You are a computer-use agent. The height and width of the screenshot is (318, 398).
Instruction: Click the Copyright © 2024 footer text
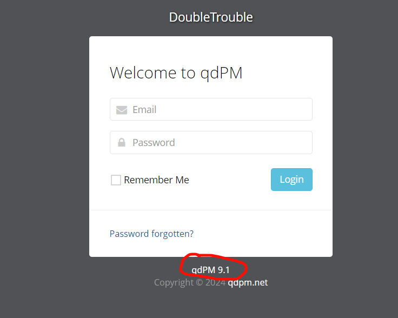(190, 282)
